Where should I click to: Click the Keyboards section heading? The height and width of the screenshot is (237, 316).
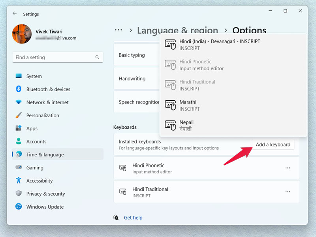pos(125,127)
